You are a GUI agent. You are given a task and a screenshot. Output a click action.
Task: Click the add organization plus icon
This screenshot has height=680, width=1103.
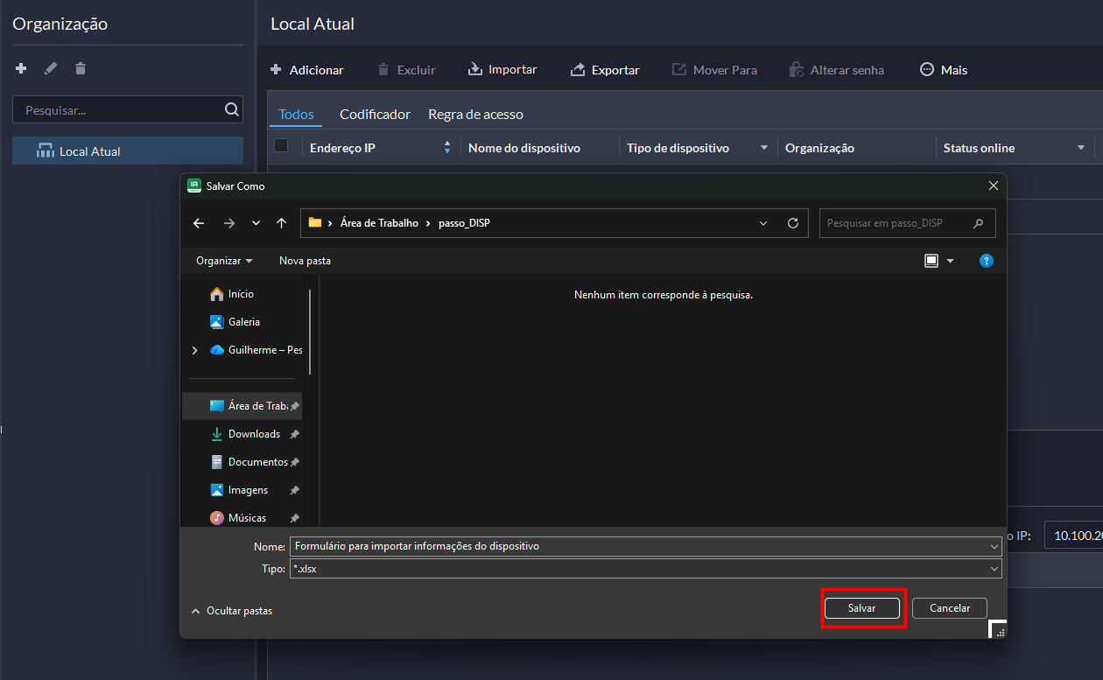[x=21, y=68]
